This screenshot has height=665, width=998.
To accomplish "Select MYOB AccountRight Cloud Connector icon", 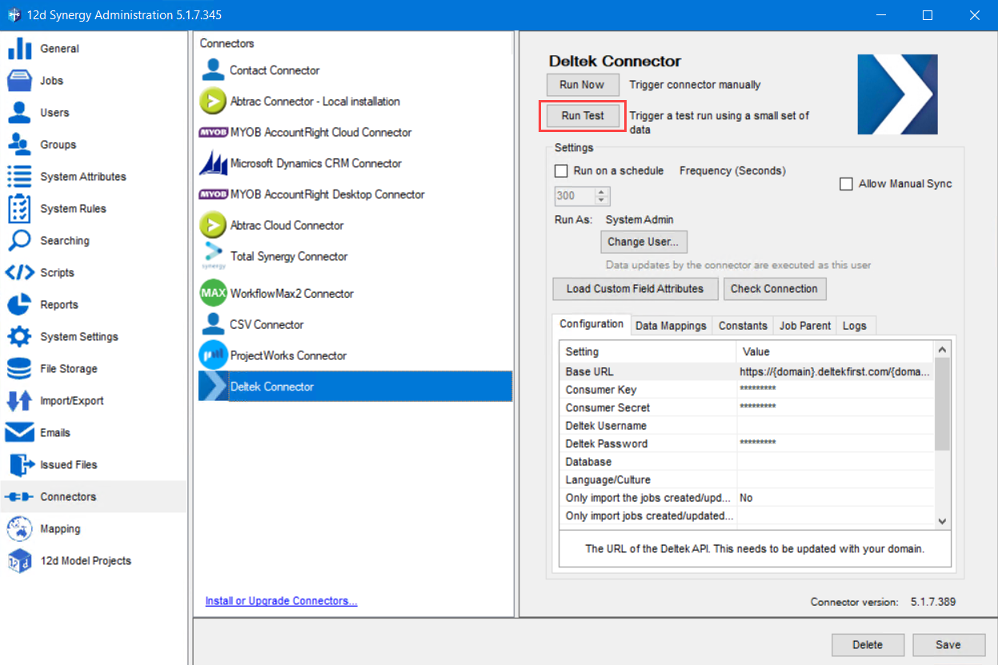I will point(213,132).
